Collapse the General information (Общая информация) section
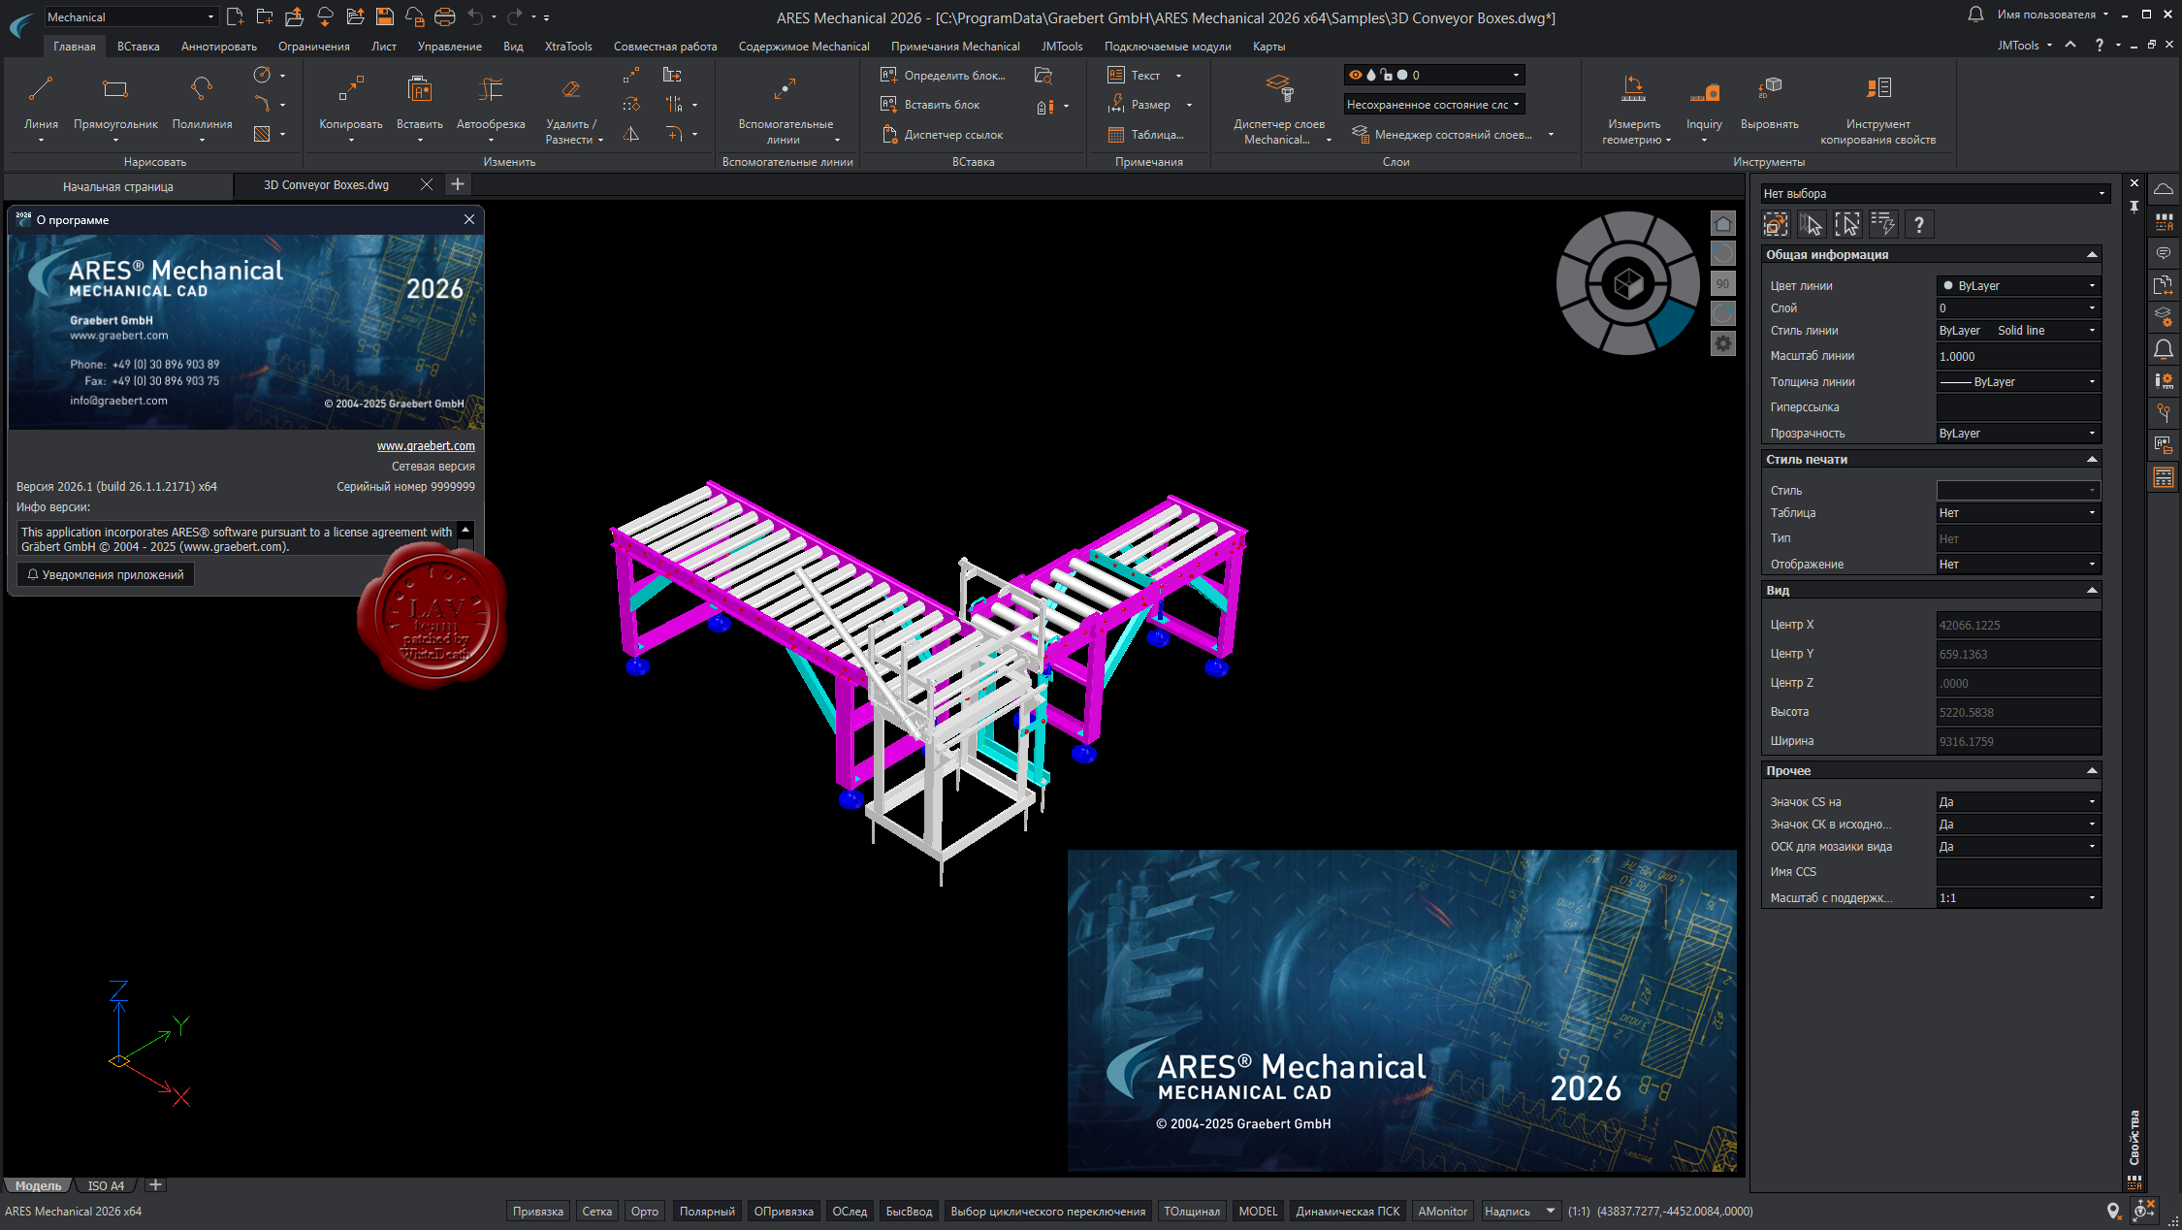Image resolution: width=2182 pixels, height=1230 pixels. [x=2092, y=254]
